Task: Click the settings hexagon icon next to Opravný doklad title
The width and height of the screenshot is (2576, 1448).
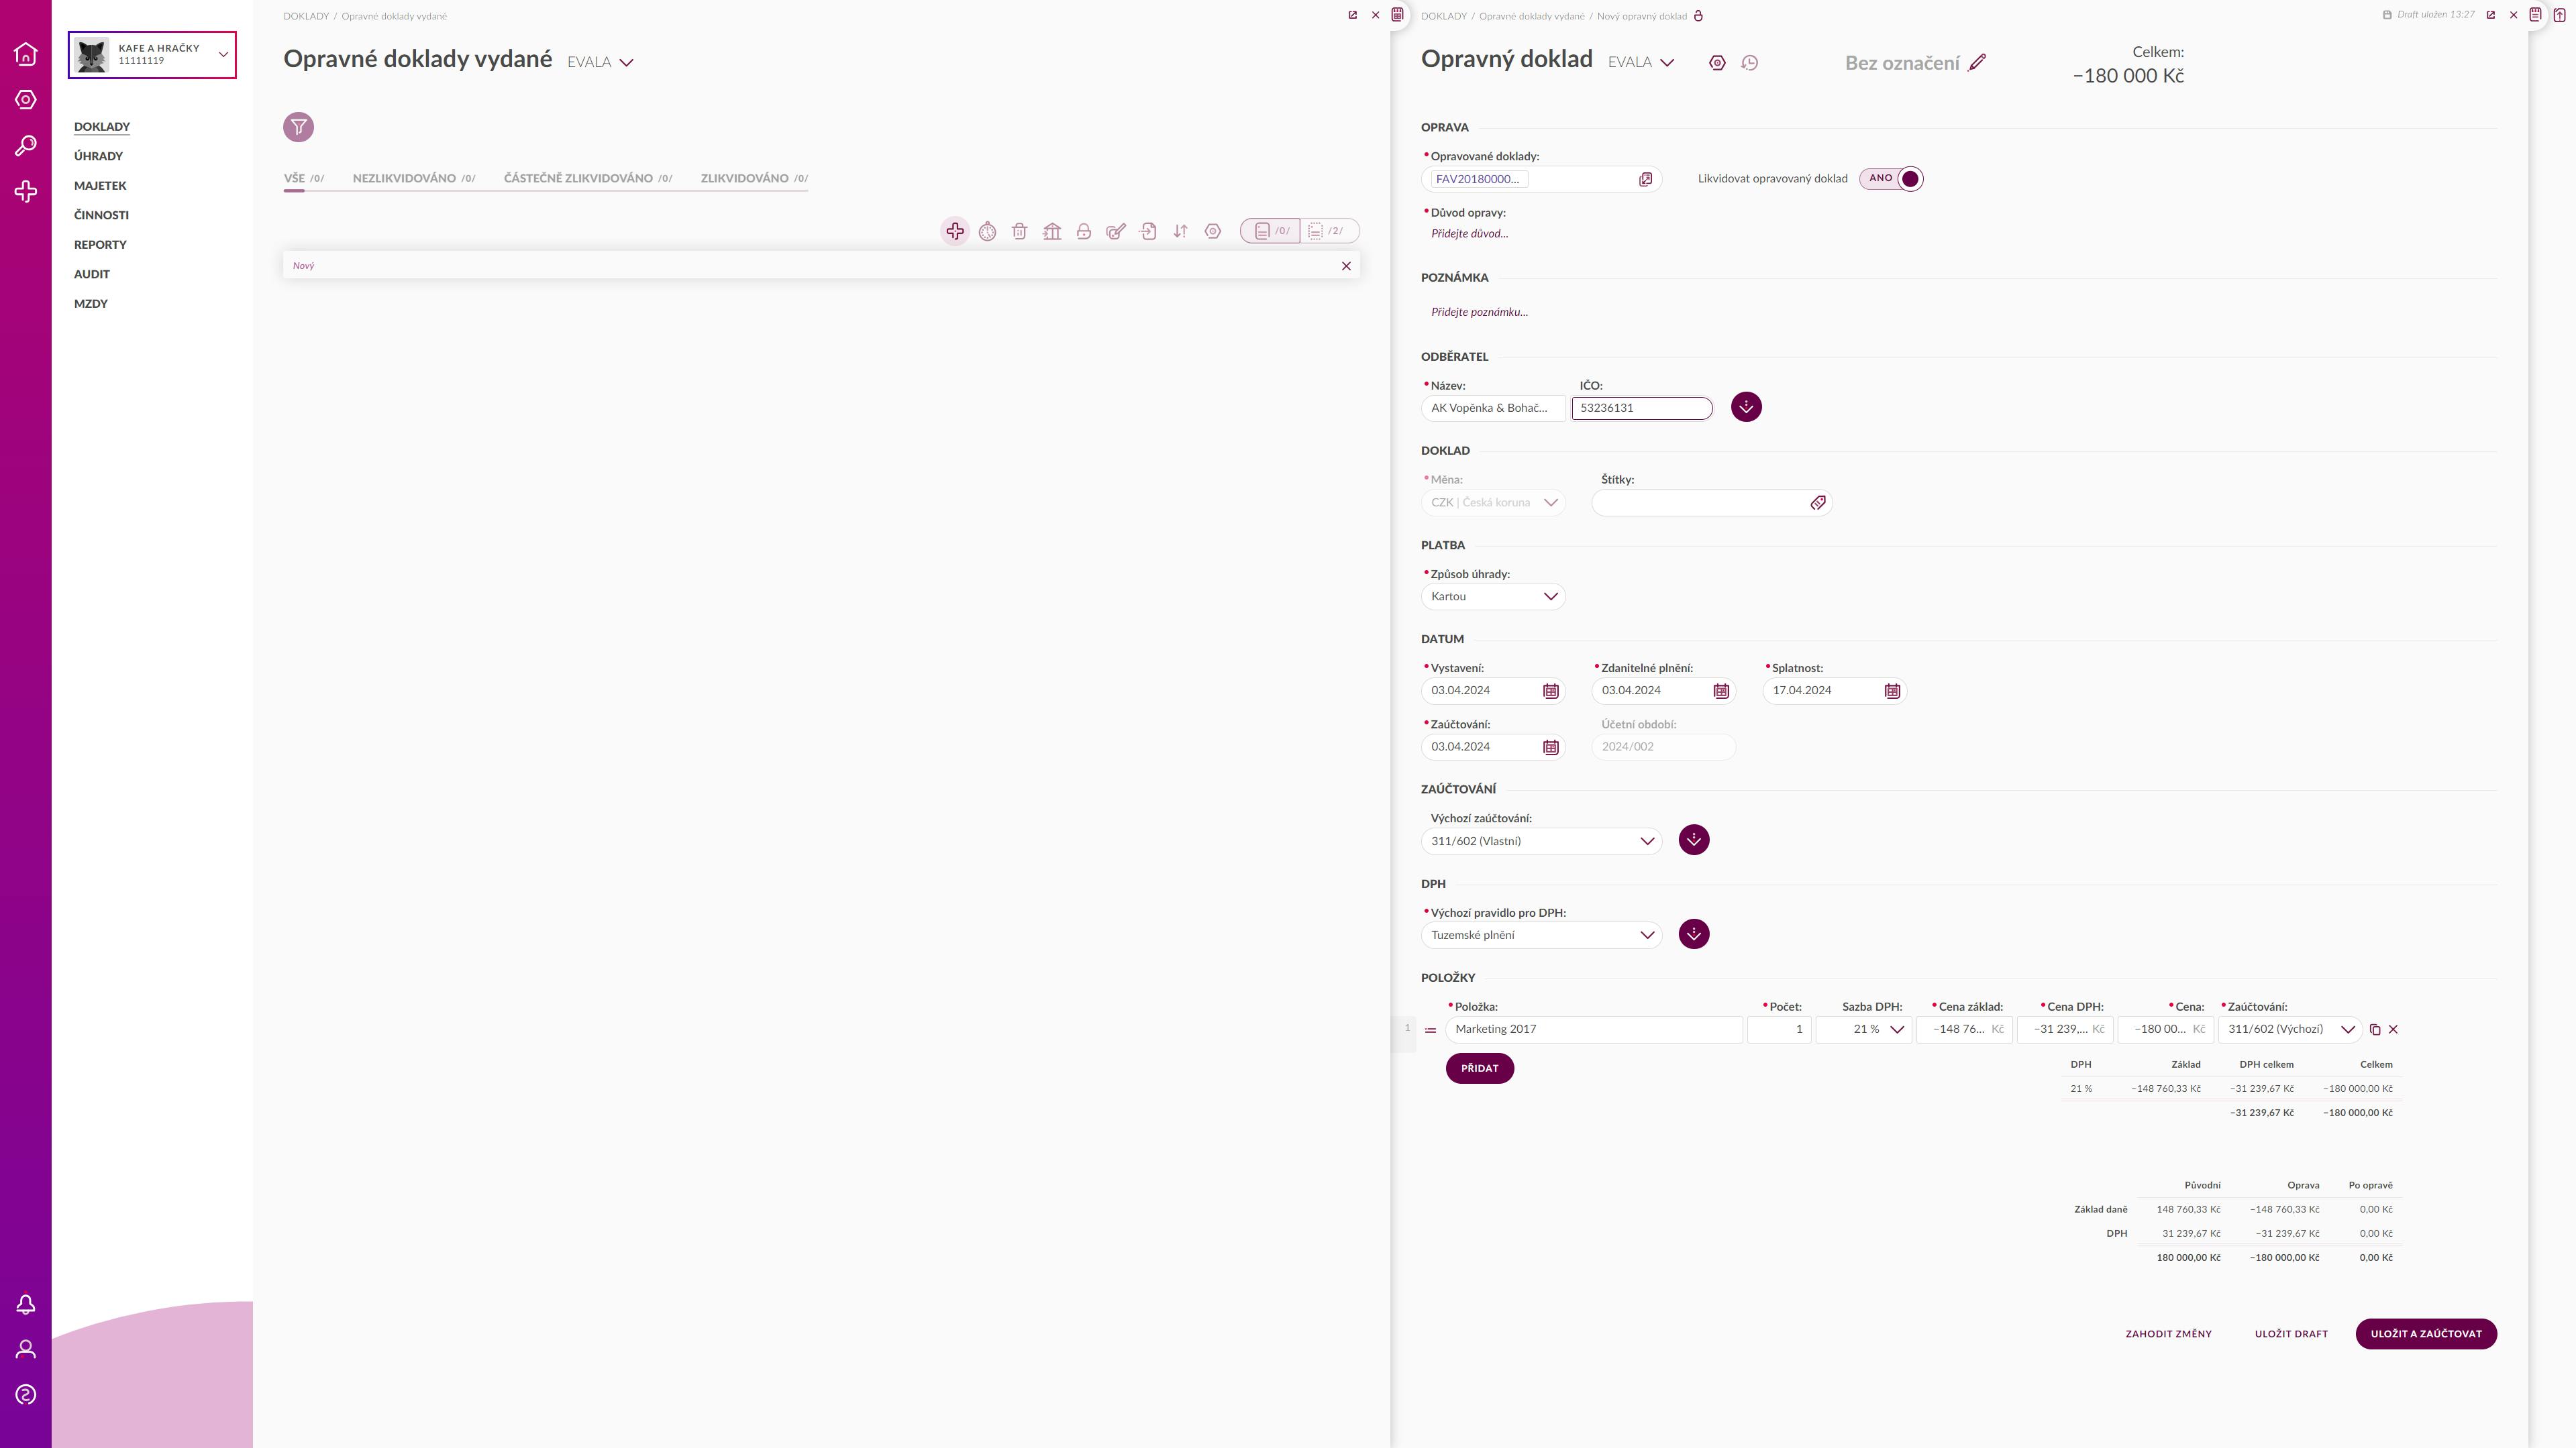Action: (x=1717, y=63)
